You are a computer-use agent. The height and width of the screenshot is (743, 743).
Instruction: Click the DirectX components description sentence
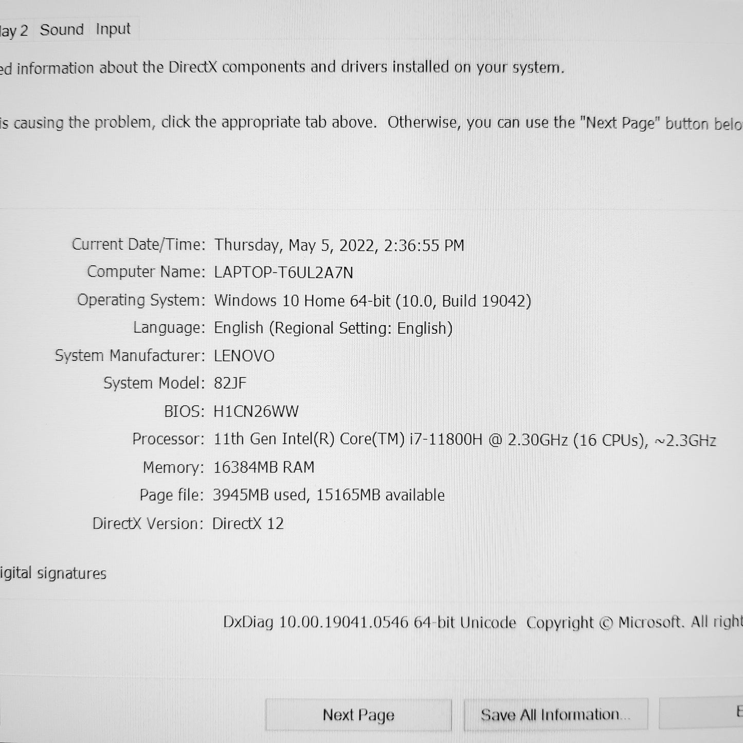[x=282, y=68]
